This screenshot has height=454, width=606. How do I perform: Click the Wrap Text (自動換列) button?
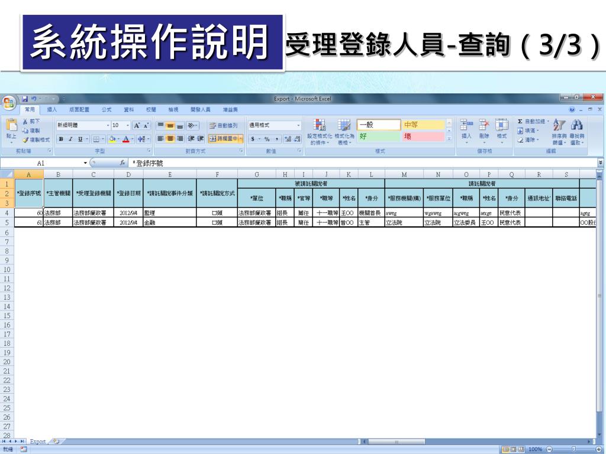click(223, 125)
